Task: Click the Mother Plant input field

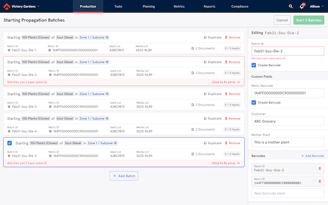Action: click(x=288, y=142)
